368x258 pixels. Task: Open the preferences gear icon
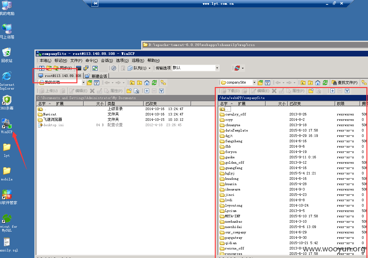pos(114,68)
